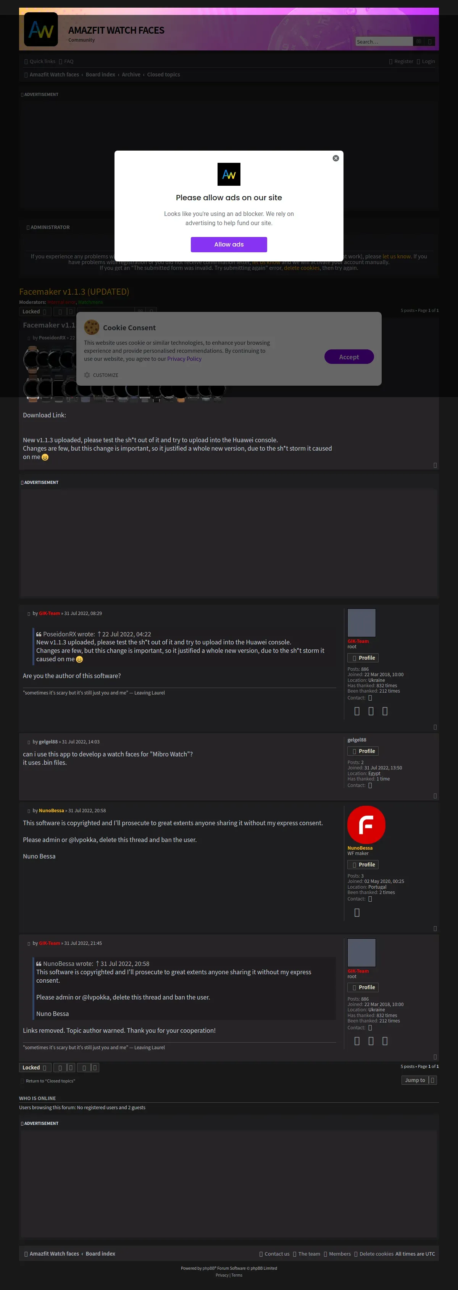The image size is (458, 1290).
Task: Click the top Locked button
Action: (x=34, y=312)
